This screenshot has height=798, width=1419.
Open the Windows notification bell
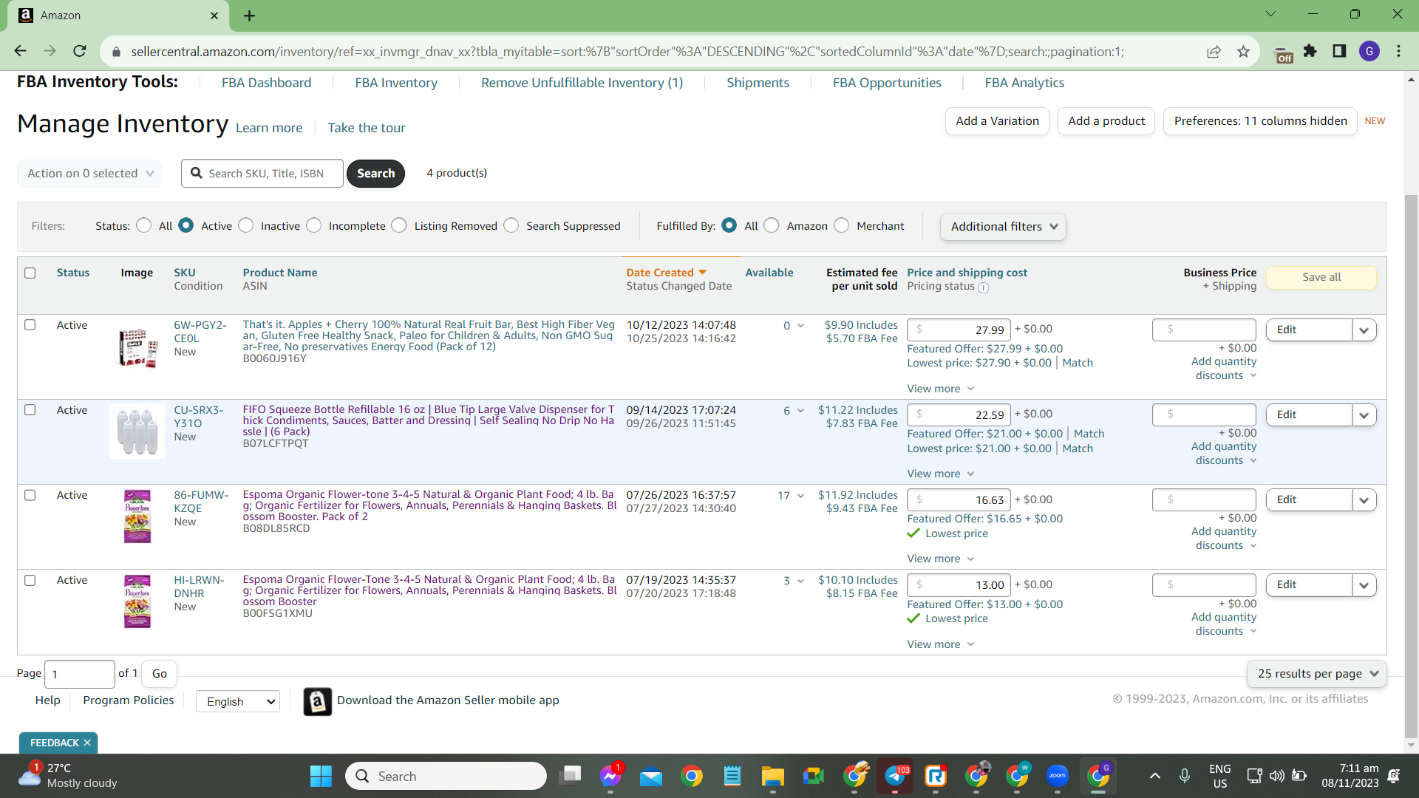click(1394, 776)
